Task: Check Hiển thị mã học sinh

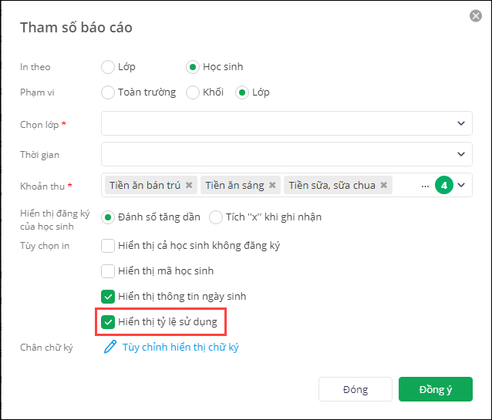Action: coord(109,271)
